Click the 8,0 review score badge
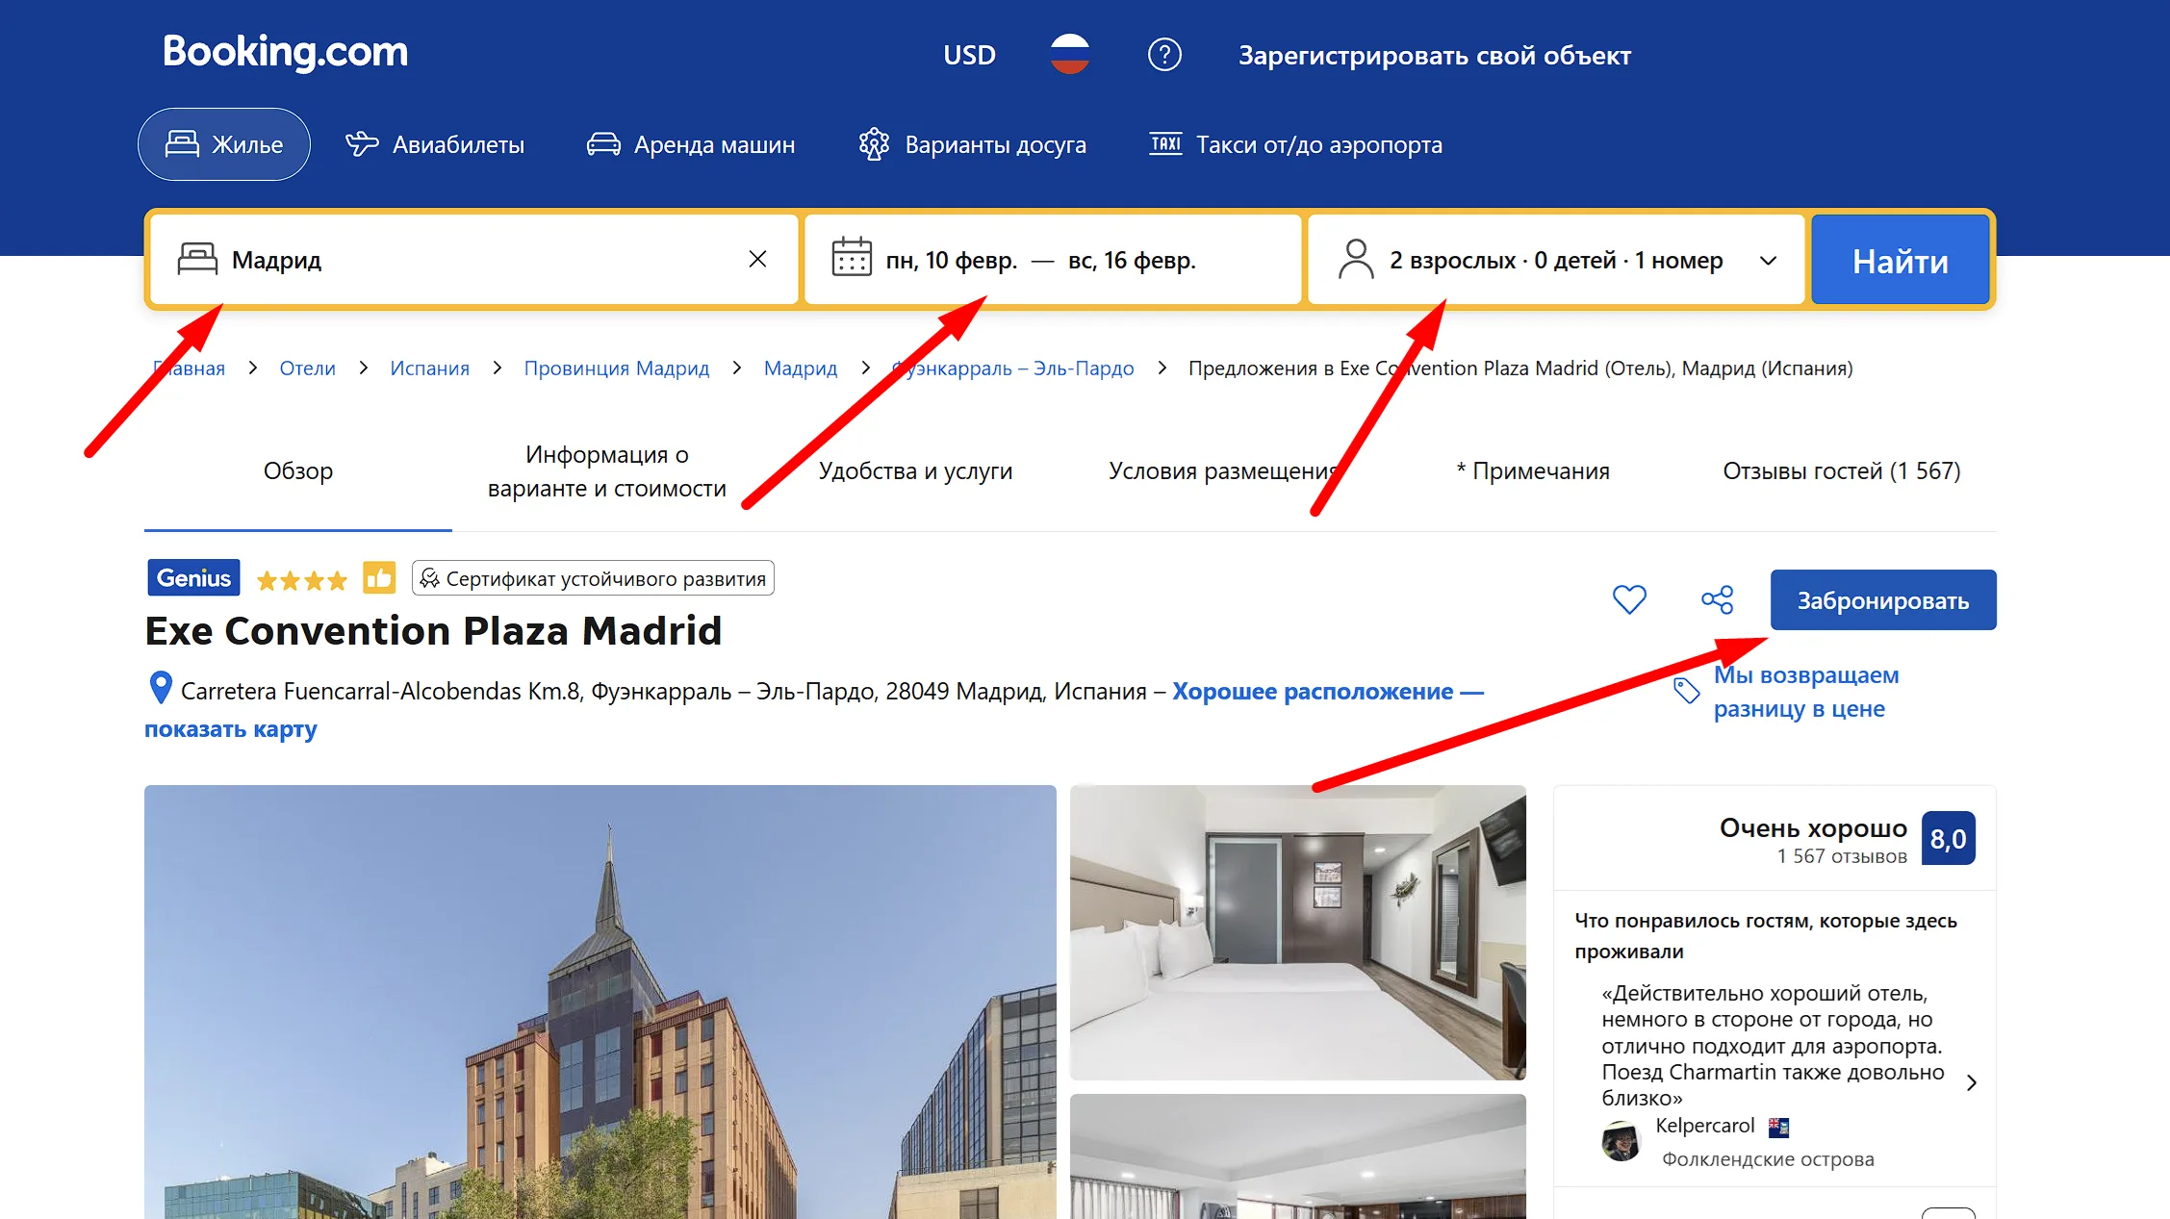 pyautogui.click(x=1948, y=839)
